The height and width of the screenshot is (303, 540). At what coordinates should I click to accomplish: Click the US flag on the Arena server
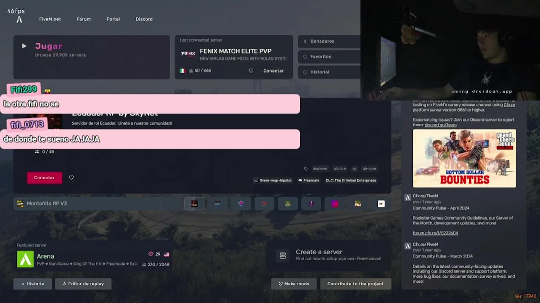[167, 254]
